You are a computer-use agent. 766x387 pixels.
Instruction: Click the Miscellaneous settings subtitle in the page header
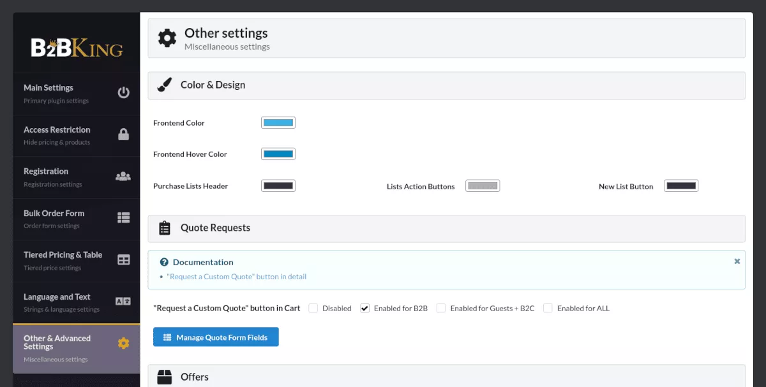pos(227,47)
